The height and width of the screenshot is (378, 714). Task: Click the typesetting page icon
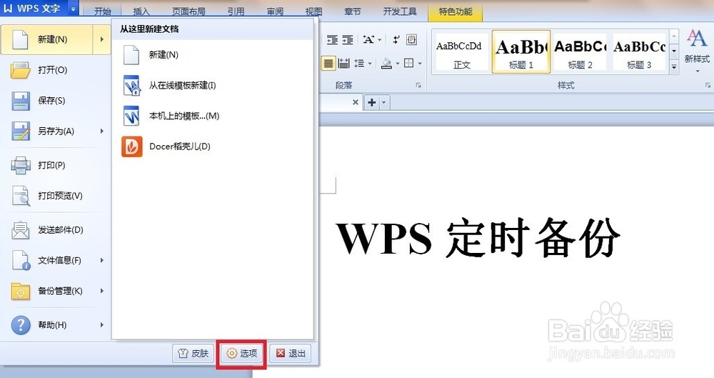pos(411,40)
